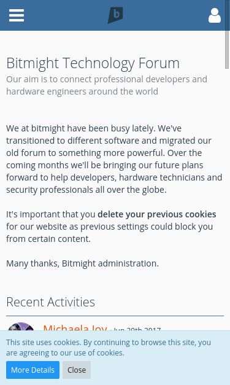Click the activity date next to Michaela Joy
Screen dimensions: 230x385
coord(136,329)
